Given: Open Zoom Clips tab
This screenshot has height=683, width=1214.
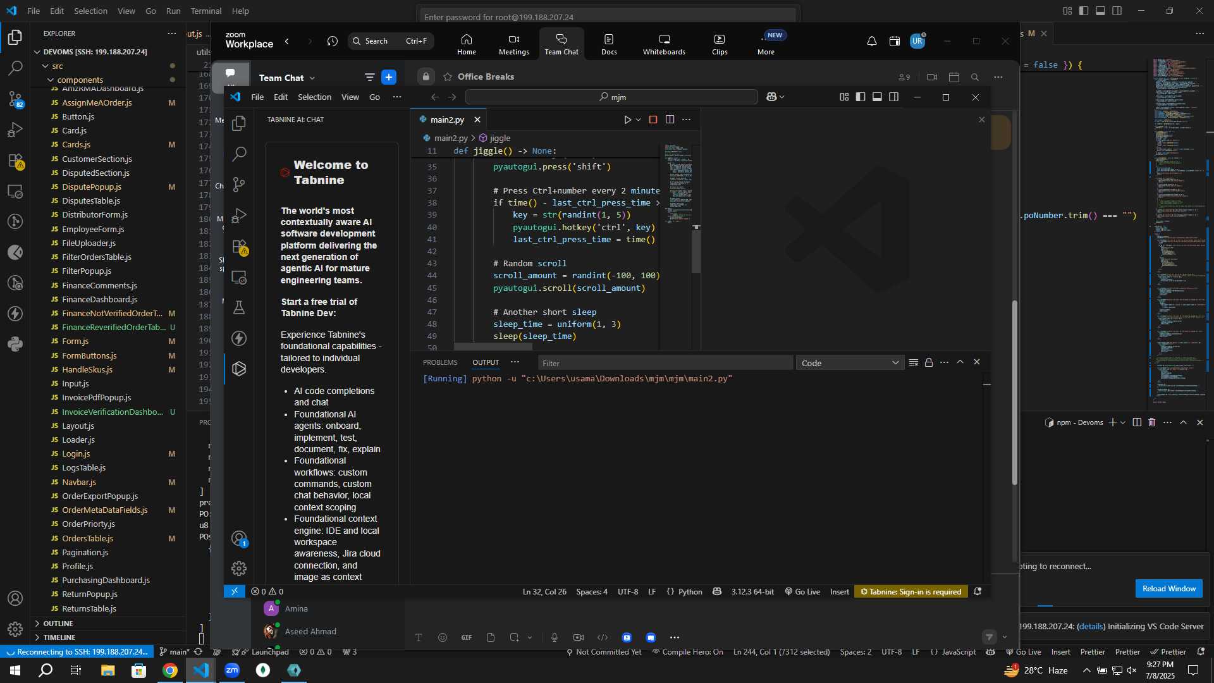Looking at the screenshot, I should pos(720,44).
